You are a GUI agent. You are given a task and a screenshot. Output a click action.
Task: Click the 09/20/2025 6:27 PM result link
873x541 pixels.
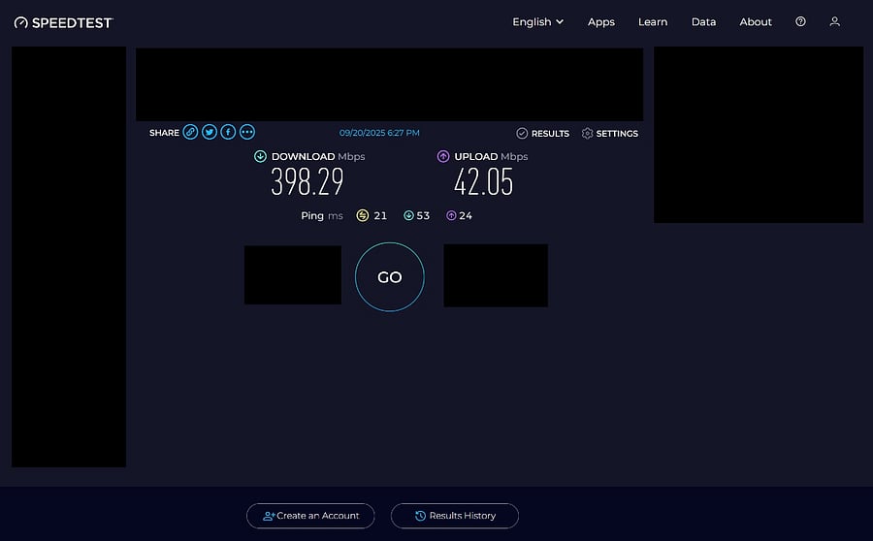click(379, 133)
